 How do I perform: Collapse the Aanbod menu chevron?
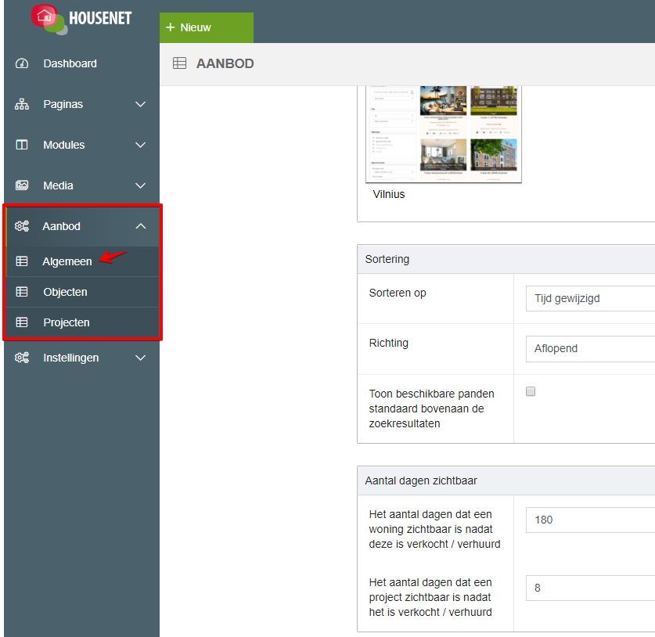(x=141, y=226)
